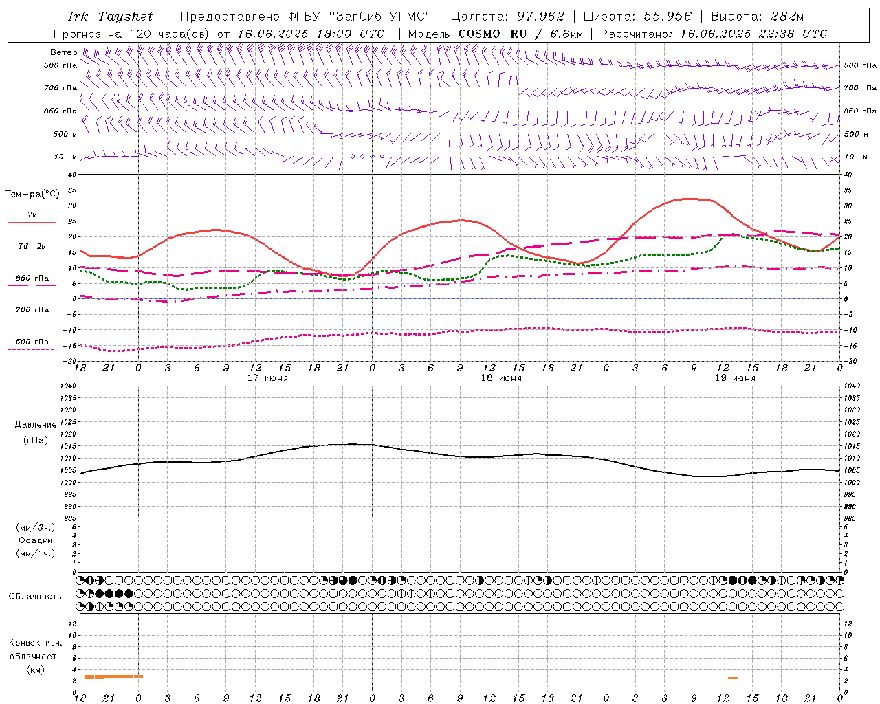Click the 'Облачность' cloudiness label
Screen dimensions: 880x704
(x=34, y=597)
